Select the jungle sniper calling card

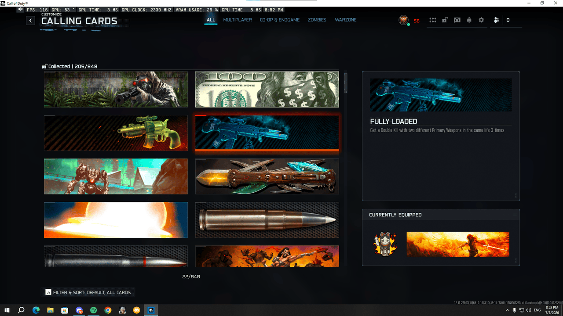click(x=116, y=90)
